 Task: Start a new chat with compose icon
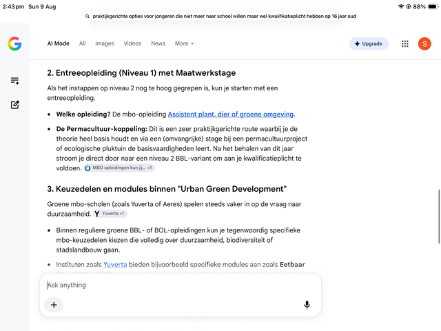[15, 105]
